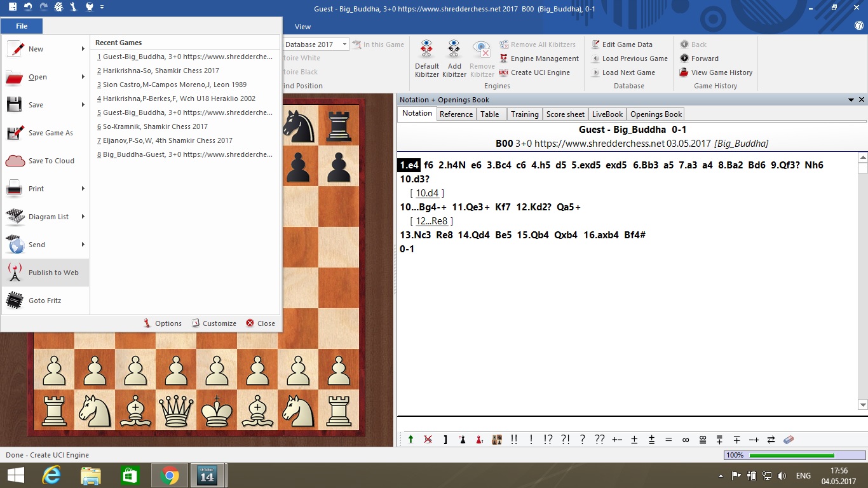
Task: Expand the Print submenu
Action: point(83,189)
